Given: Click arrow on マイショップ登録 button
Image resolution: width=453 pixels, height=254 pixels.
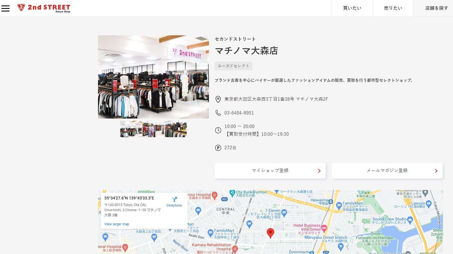Looking at the screenshot, I should (319, 171).
